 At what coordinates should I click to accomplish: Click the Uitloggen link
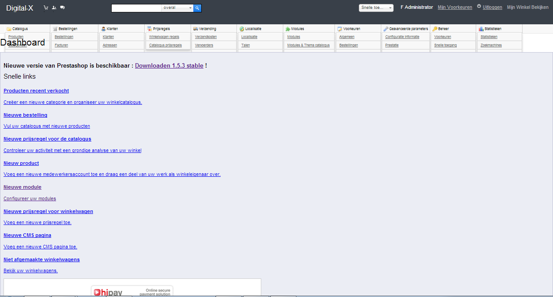(493, 8)
